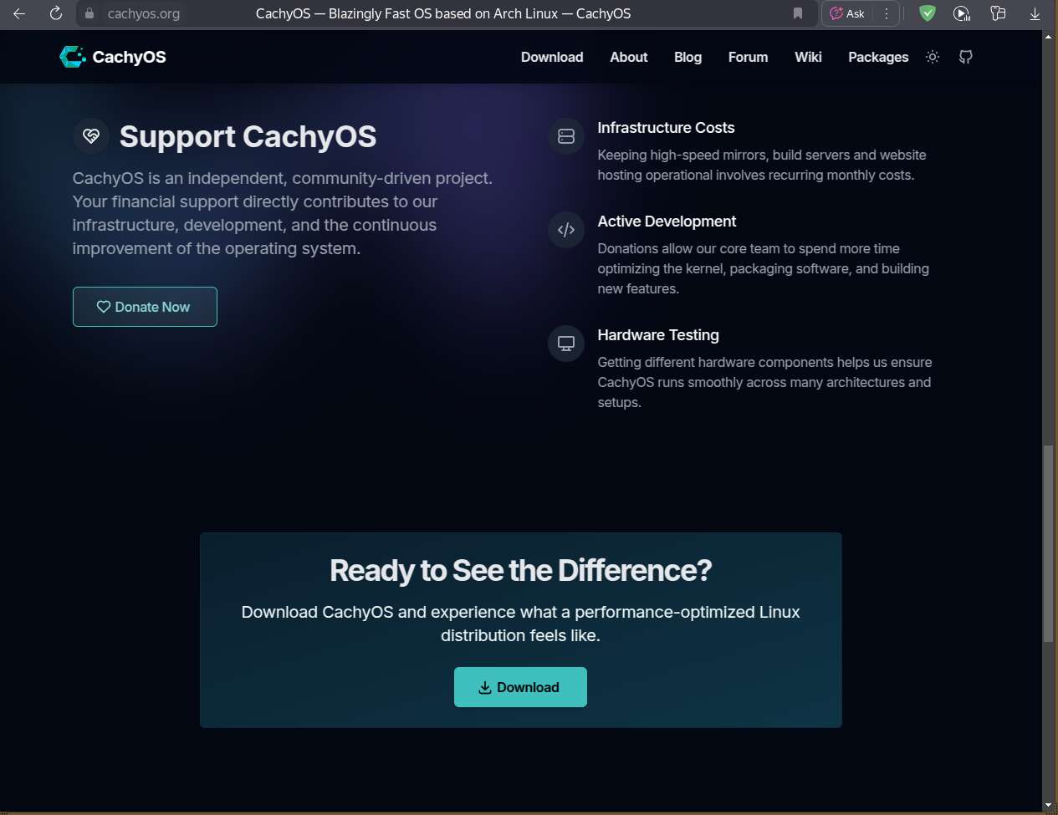Click the vertical scrollbar thumb
The width and height of the screenshot is (1058, 815).
coord(1048,544)
